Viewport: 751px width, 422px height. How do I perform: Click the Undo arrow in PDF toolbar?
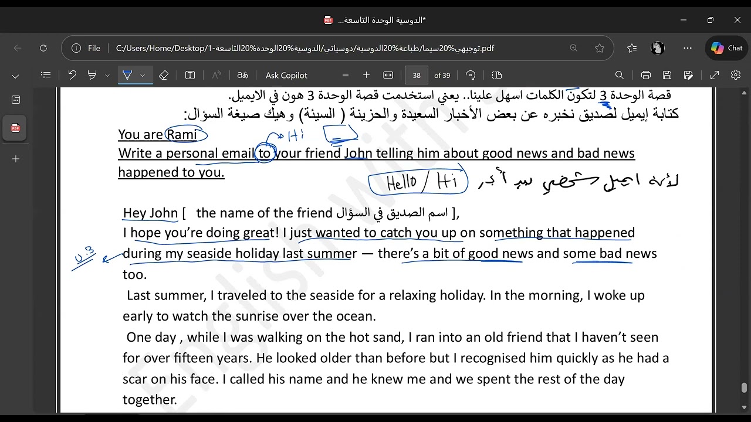coord(72,75)
